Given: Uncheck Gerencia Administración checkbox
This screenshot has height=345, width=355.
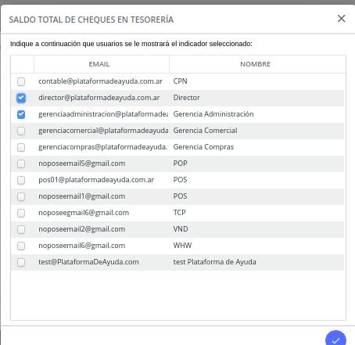Looking at the screenshot, I should [x=21, y=114].
